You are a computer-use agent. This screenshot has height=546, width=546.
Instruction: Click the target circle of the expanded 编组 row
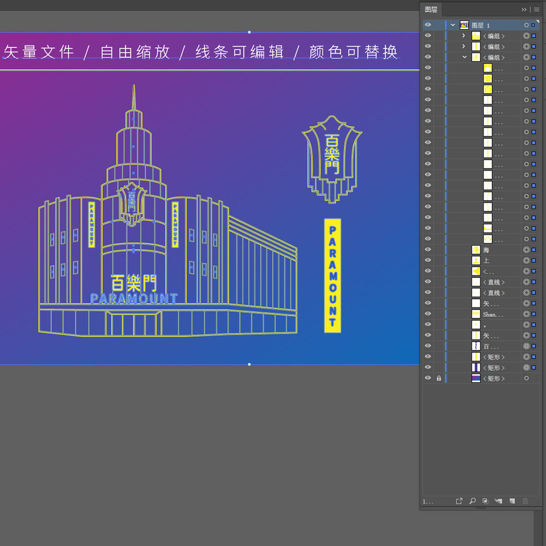click(x=526, y=57)
